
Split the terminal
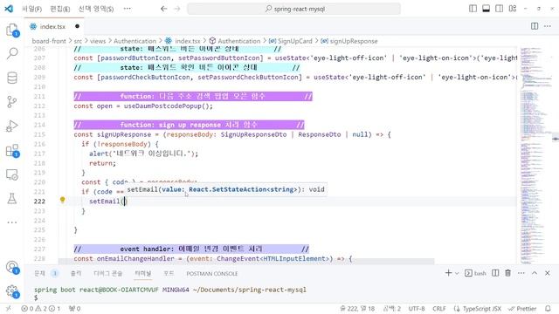[x=495, y=273]
